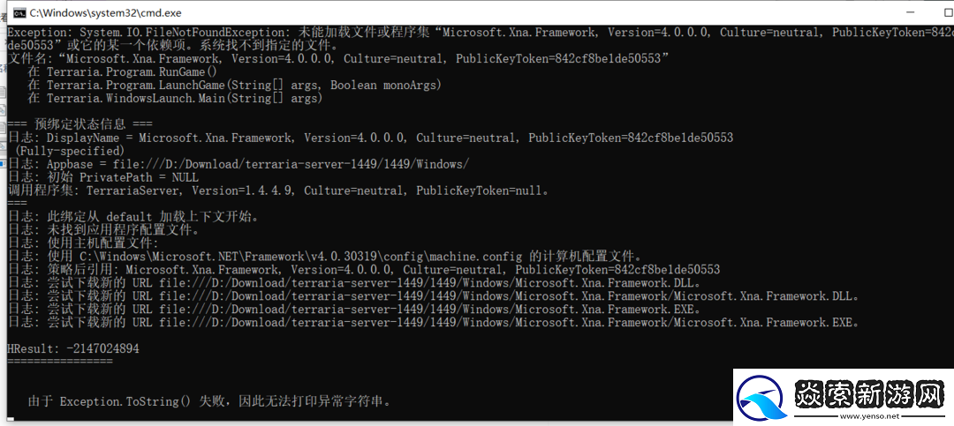The width and height of the screenshot is (954, 426).
Task: Click the 炎索新游网 watermark text
Action: 869,393
